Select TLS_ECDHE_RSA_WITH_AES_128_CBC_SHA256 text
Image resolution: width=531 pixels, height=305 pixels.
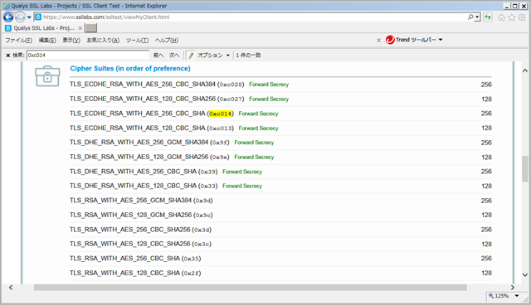[143, 99]
